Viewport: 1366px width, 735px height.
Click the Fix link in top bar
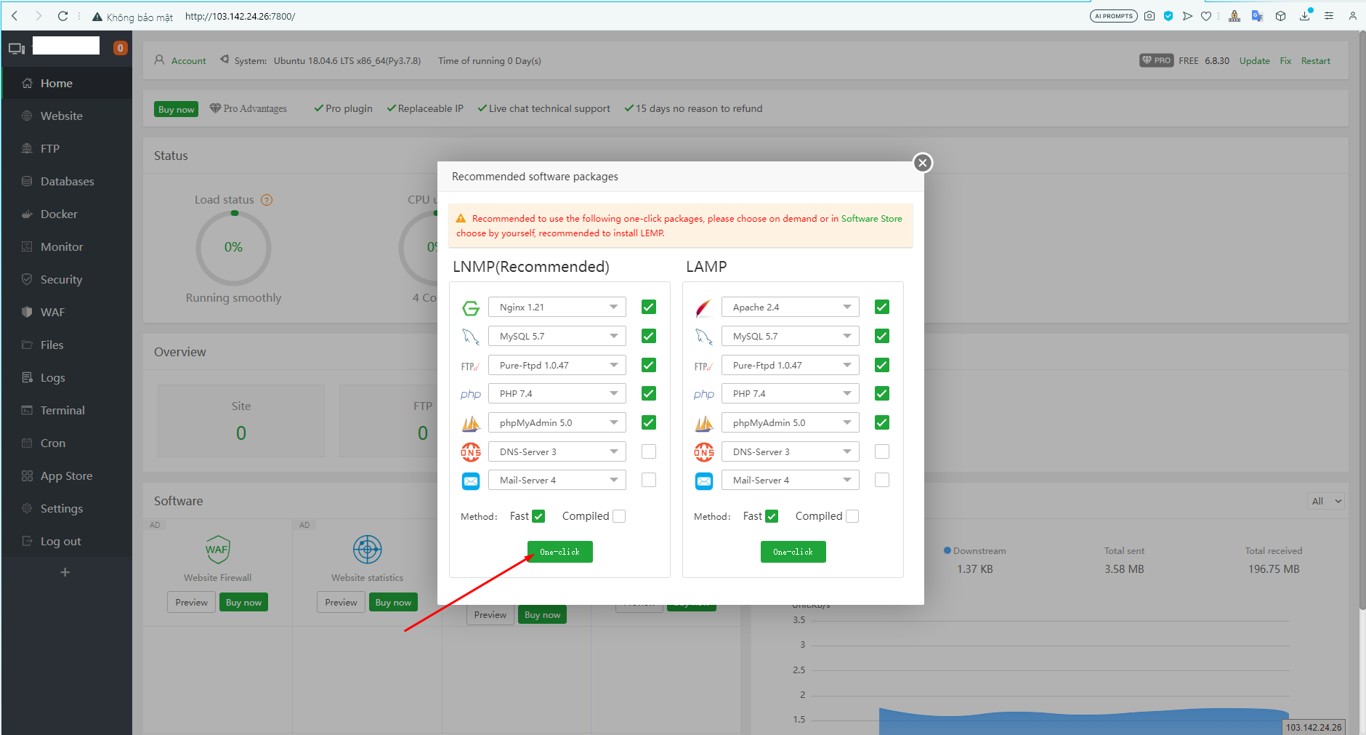click(1285, 61)
